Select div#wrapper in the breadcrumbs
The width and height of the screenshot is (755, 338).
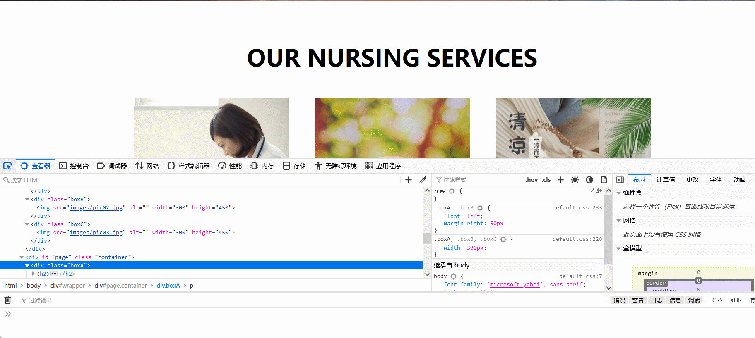pyautogui.click(x=67, y=286)
